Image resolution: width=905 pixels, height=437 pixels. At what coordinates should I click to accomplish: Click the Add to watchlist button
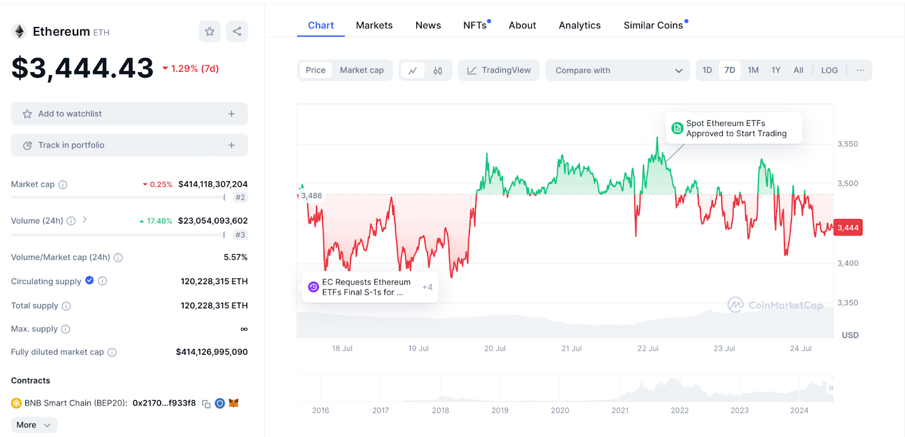(130, 114)
